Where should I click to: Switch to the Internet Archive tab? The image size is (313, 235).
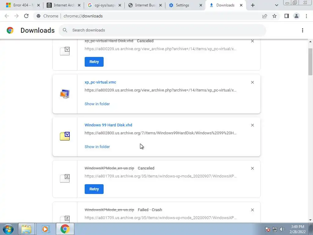[x=64, y=5]
